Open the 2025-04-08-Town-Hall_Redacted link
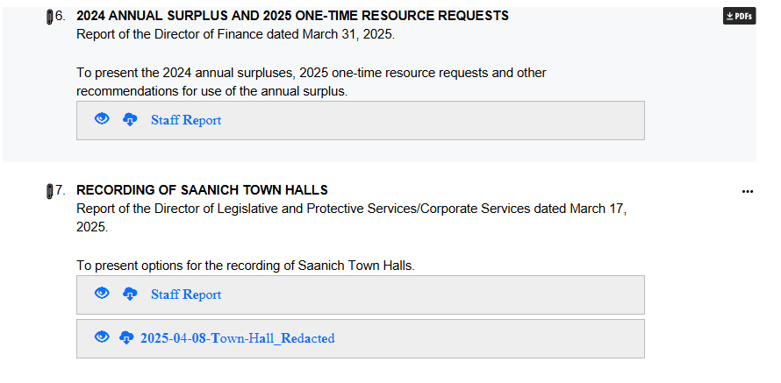Image resolution: width=781 pixels, height=383 pixels. point(237,338)
